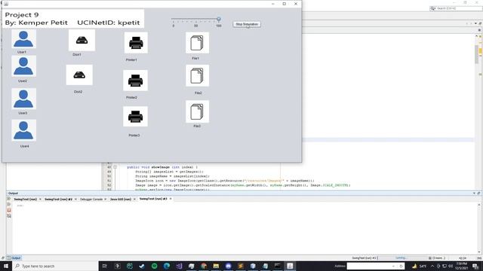This screenshot has width=483, height=271.
Task: Open the Debugger Console tab
Action: coord(91,199)
